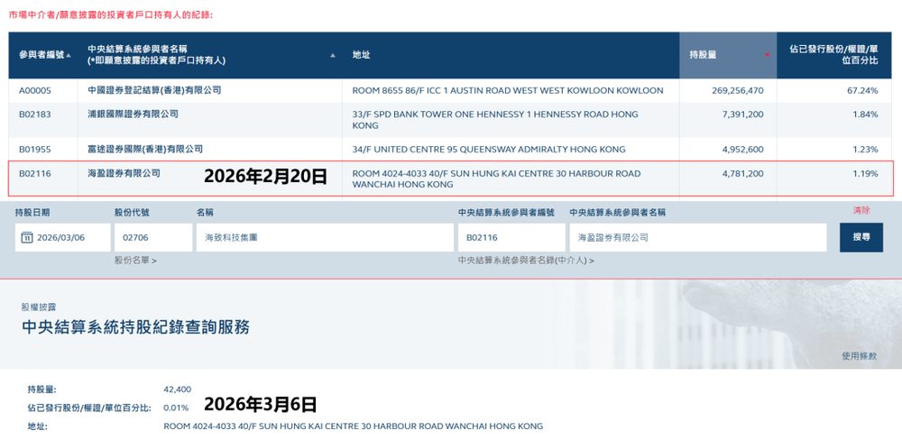Click the 佔已發行股份/權證/單位百分比 column header
902x440 pixels.
(834, 55)
